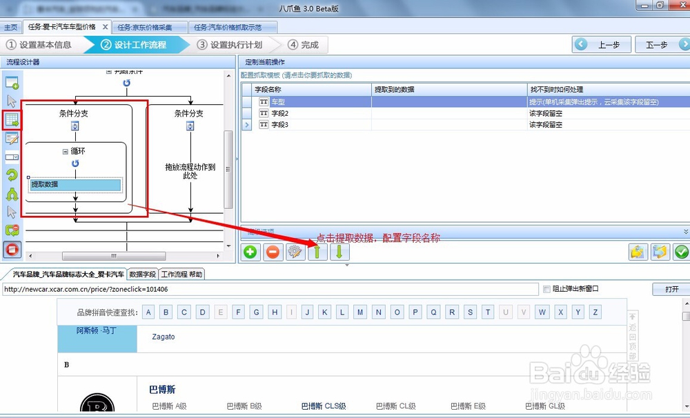Viewport: 690px width, 418px height.
Task: Click the 上一步 previous button
Action: (x=602, y=44)
